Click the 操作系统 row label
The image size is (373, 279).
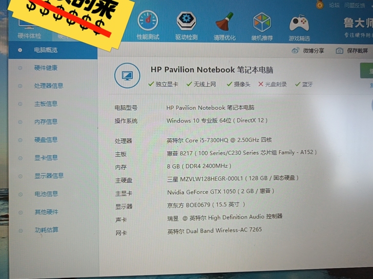pos(126,121)
